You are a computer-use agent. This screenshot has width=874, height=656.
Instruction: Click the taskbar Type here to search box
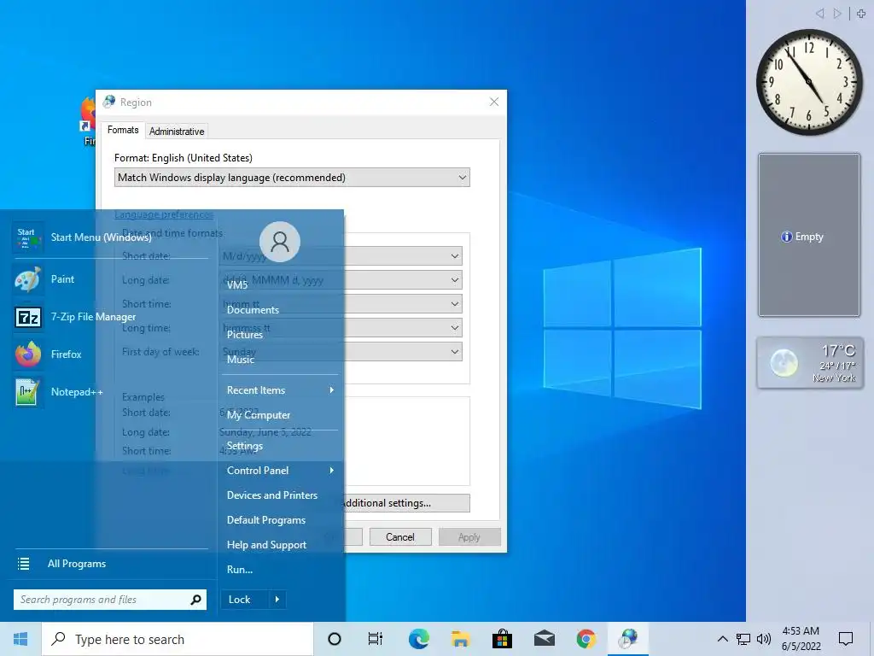(x=178, y=639)
